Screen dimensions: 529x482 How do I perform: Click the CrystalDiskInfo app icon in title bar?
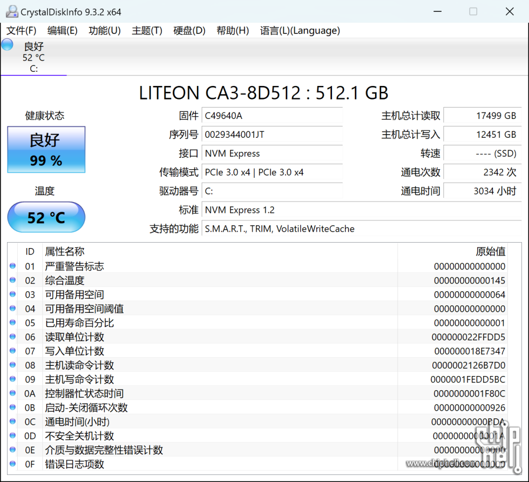pos(12,12)
